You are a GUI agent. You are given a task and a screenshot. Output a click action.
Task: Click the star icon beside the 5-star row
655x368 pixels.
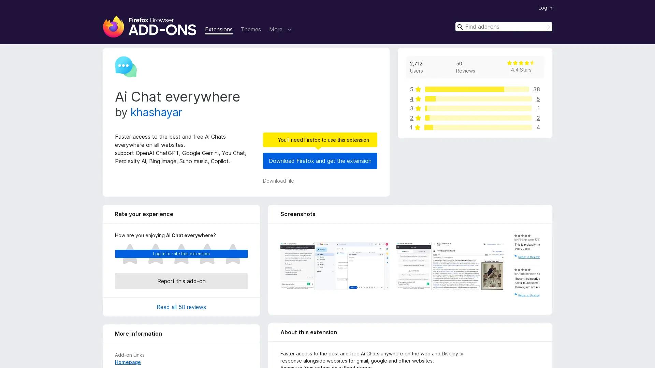pos(418,89)
